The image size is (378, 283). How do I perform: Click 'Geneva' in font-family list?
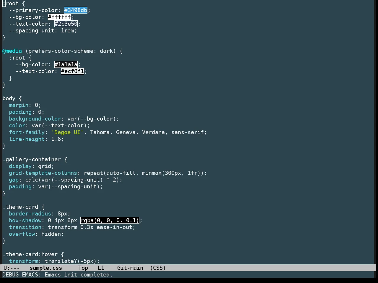coord(126,132)
